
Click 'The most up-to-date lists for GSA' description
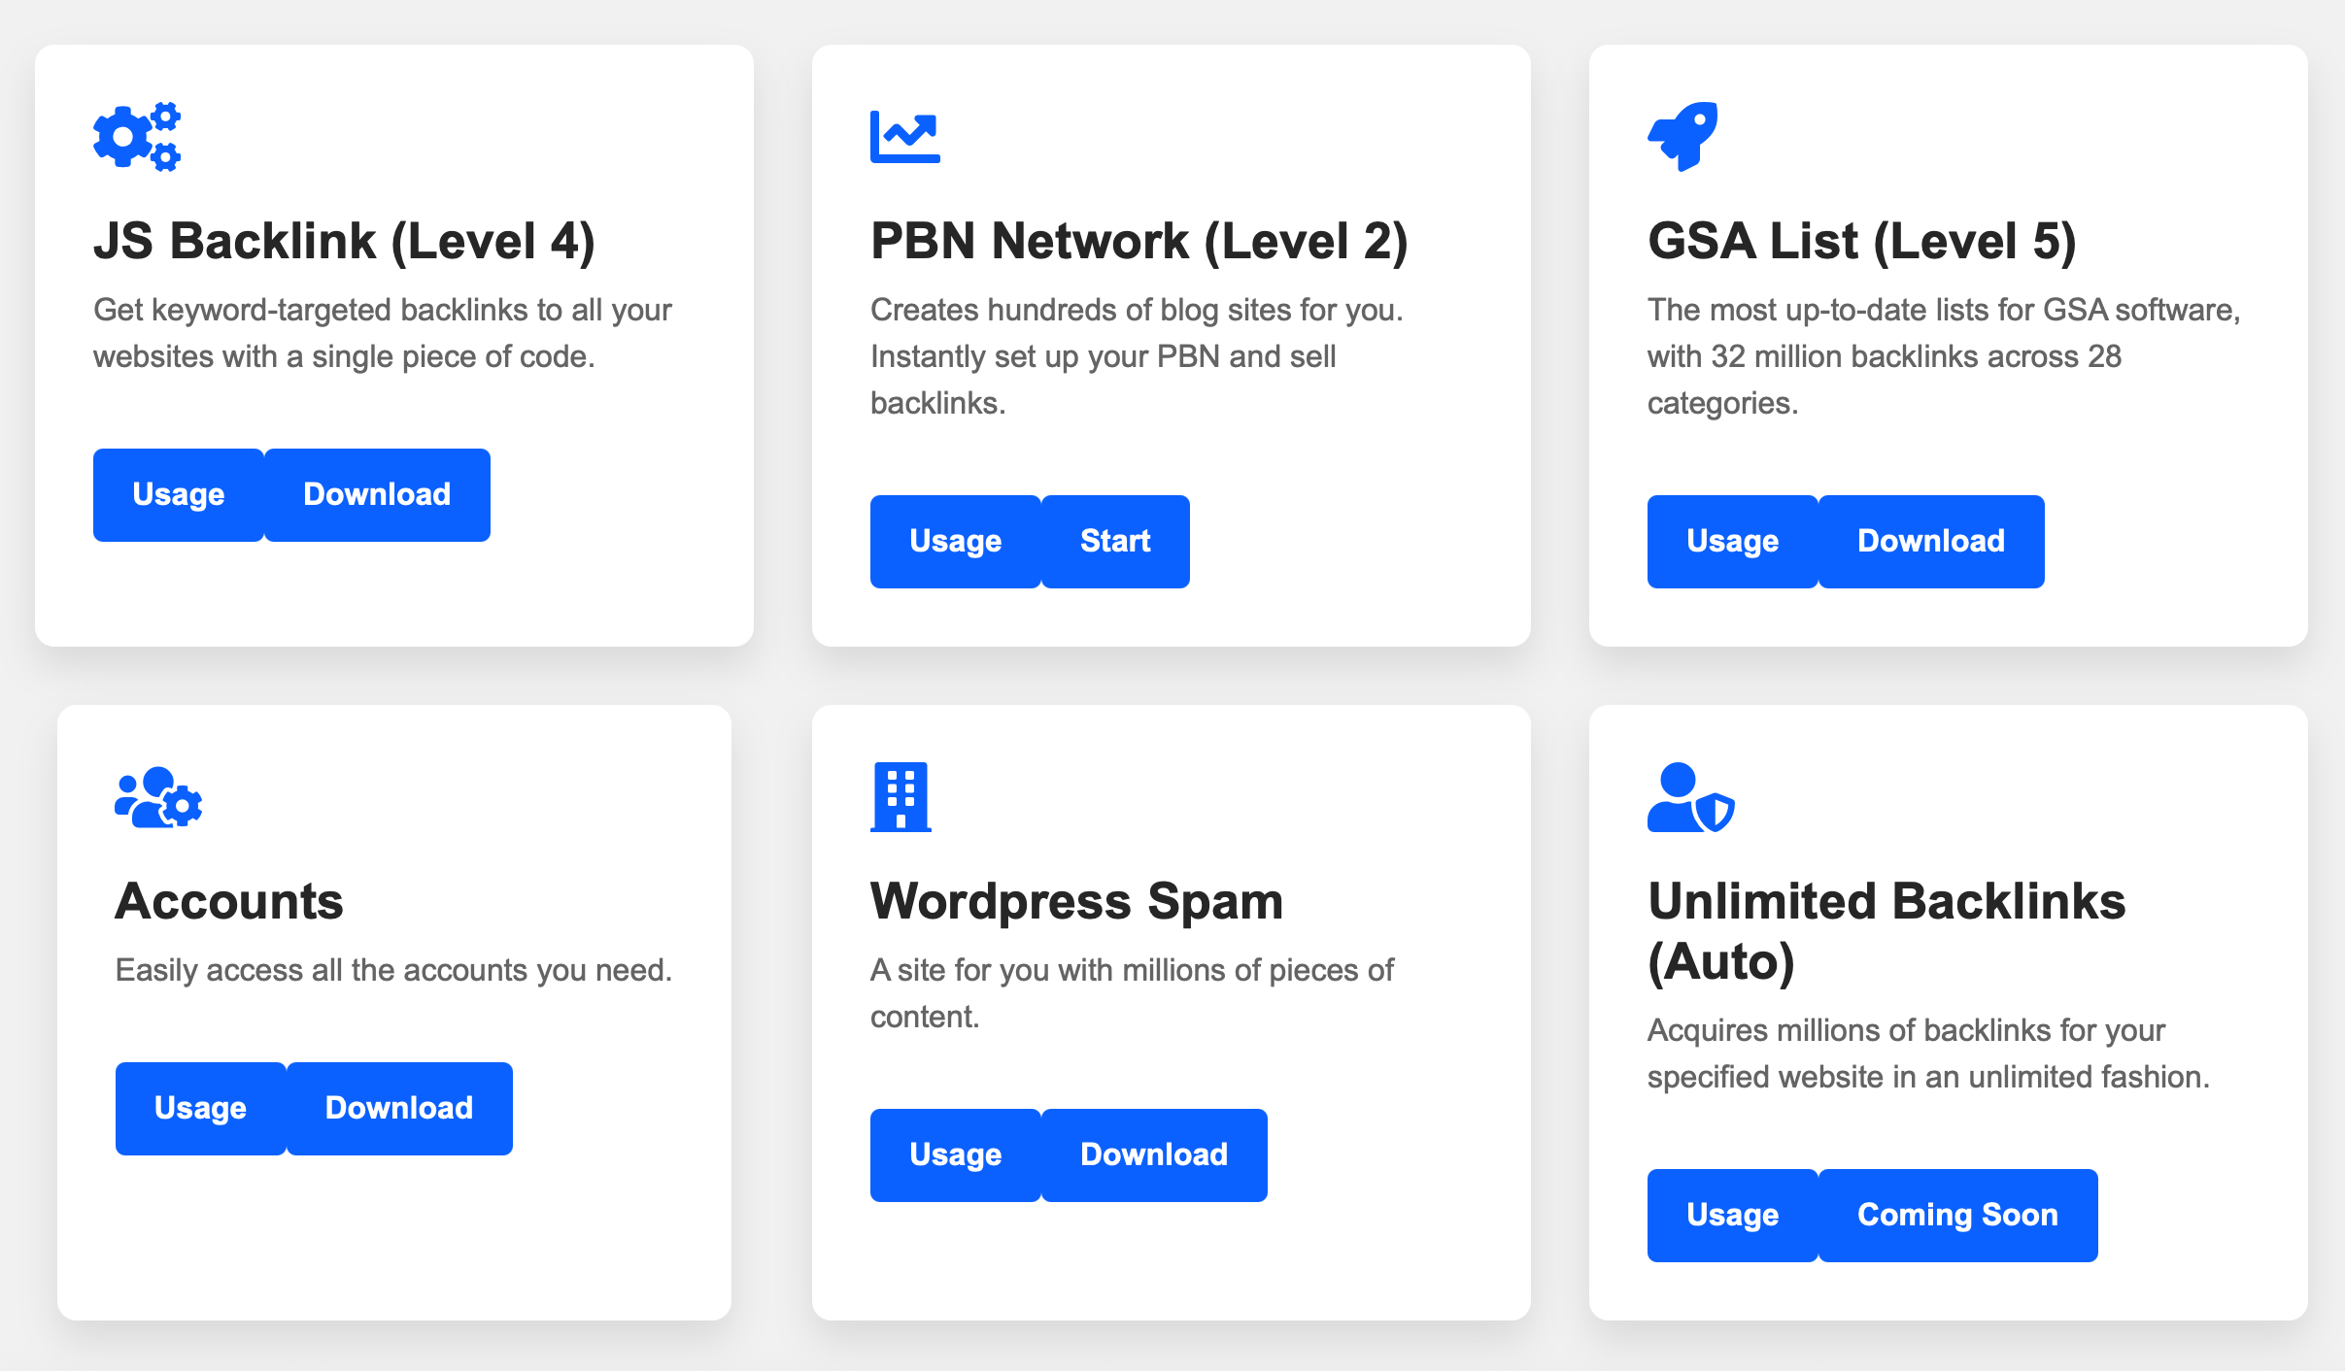[1944, 356]
